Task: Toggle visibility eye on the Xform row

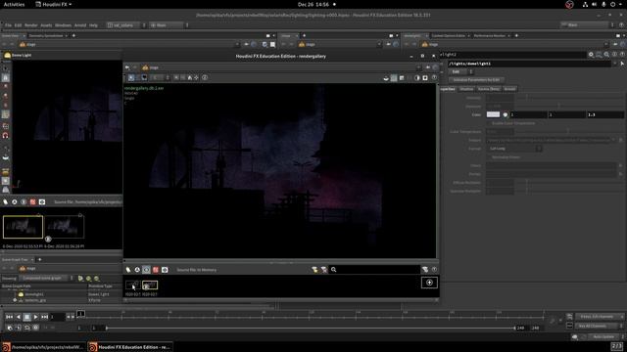Action: [15, 300]
